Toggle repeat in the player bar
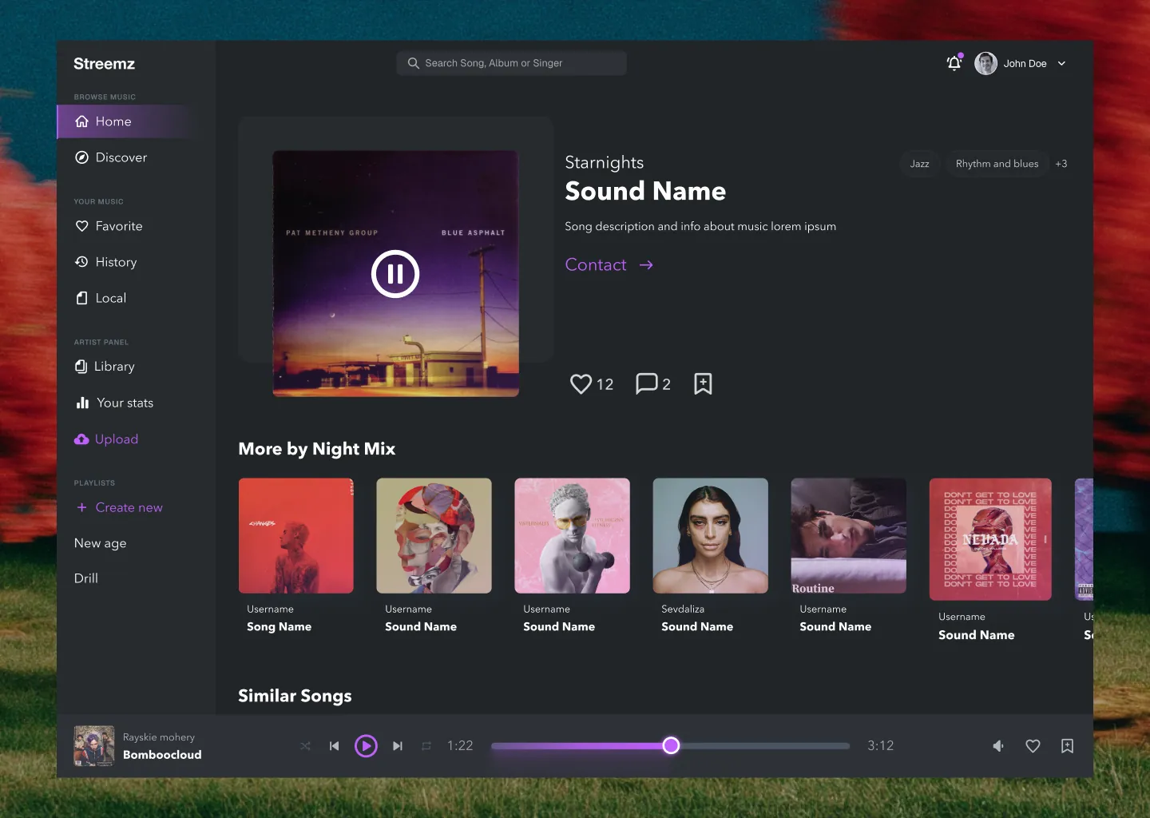Image resolution: width=1150 pixels, height=818 pixels. (426, 746)
